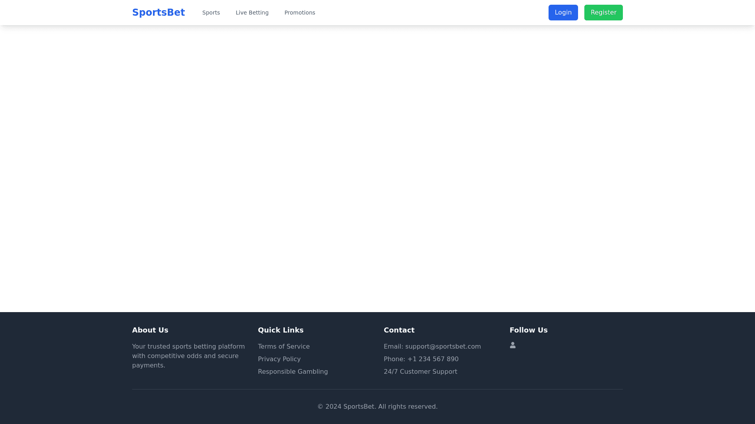Image resolution: width=755 pixels, height=424 pixels.
Task: Click the green Register button
Action: point(603,12)
